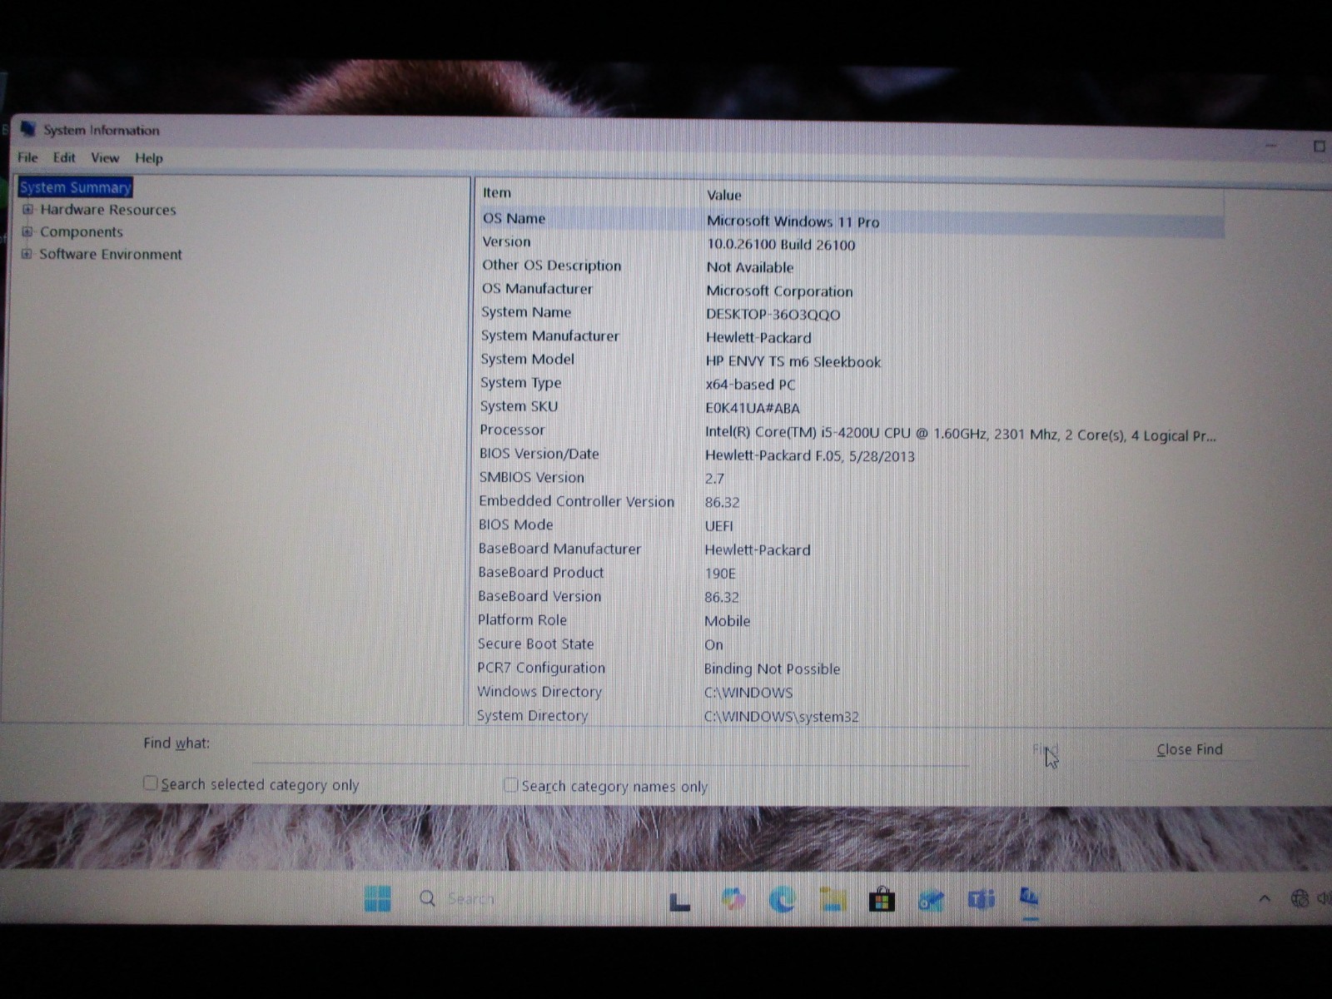The height and width of the screenshot is (999, 1332).
Task: Click the Close Find button
Action: tap(1190, 749)
